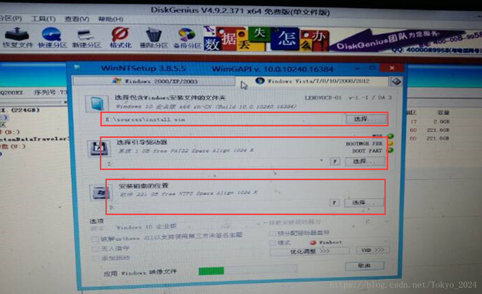Expand the VHD >>> options

372,250
